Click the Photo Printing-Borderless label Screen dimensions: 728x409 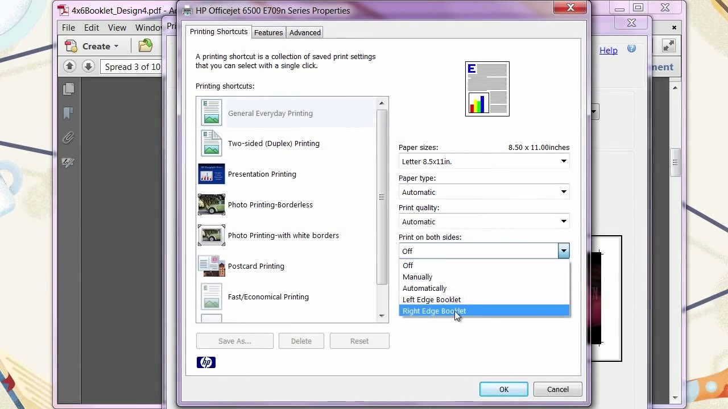270,204
